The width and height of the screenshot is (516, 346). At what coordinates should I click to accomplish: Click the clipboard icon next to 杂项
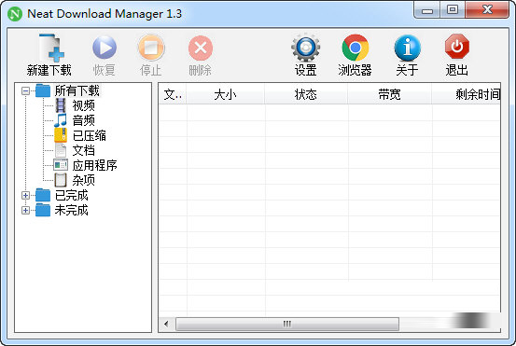click(x=61, y=180)
